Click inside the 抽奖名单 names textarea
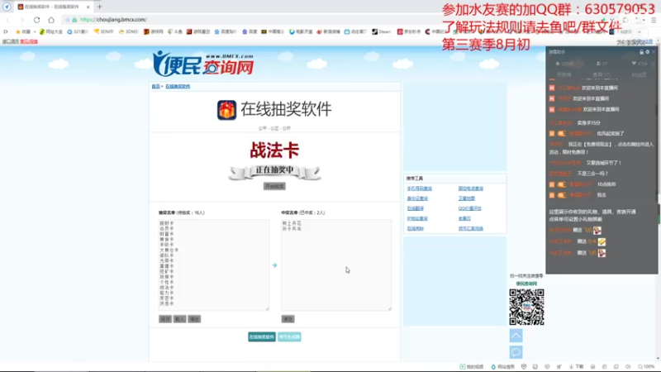The width and height of the screenshot is (661, 372). pos(214,265)
